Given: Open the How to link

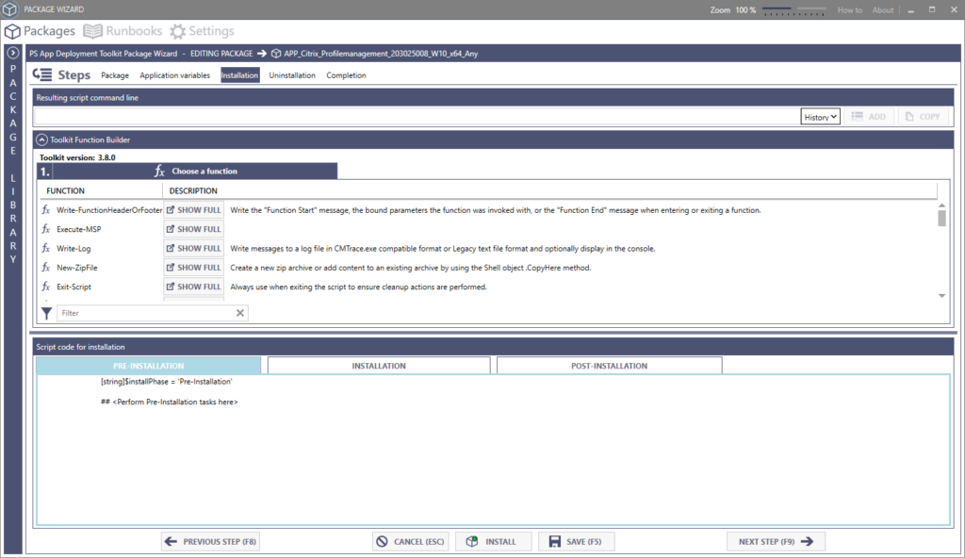Looking at the screenshot, I should [x=849, y=9].
